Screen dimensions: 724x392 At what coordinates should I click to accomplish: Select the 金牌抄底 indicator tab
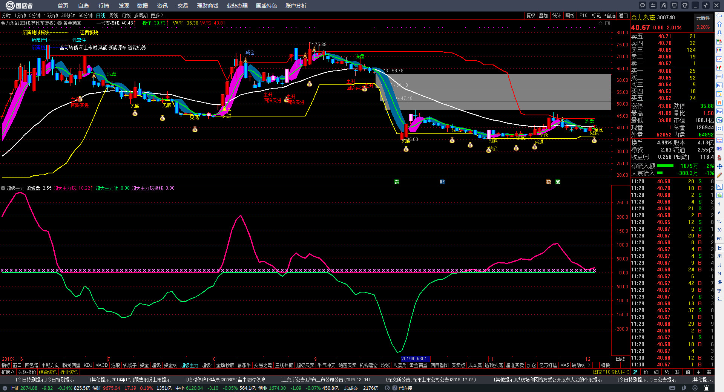(225, 365)
